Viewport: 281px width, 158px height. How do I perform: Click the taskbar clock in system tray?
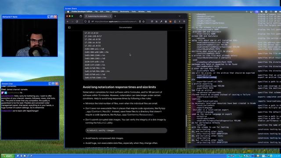[277, 156]
